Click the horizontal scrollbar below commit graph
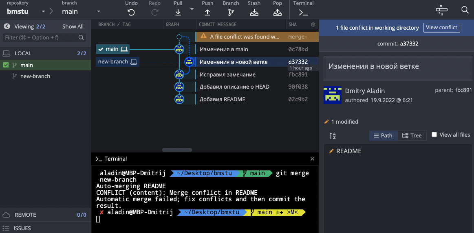The image size is (474, 233). tap(177, 150)
